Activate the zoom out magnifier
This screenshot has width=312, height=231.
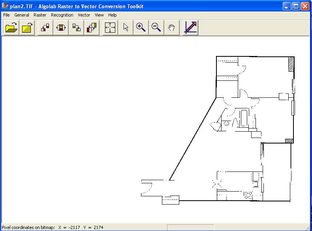coord(156,28)
